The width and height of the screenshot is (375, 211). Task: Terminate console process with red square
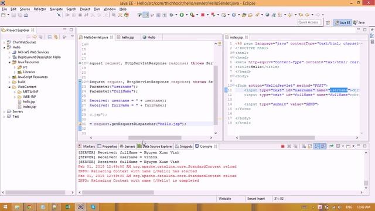click(x=282, y=146)
